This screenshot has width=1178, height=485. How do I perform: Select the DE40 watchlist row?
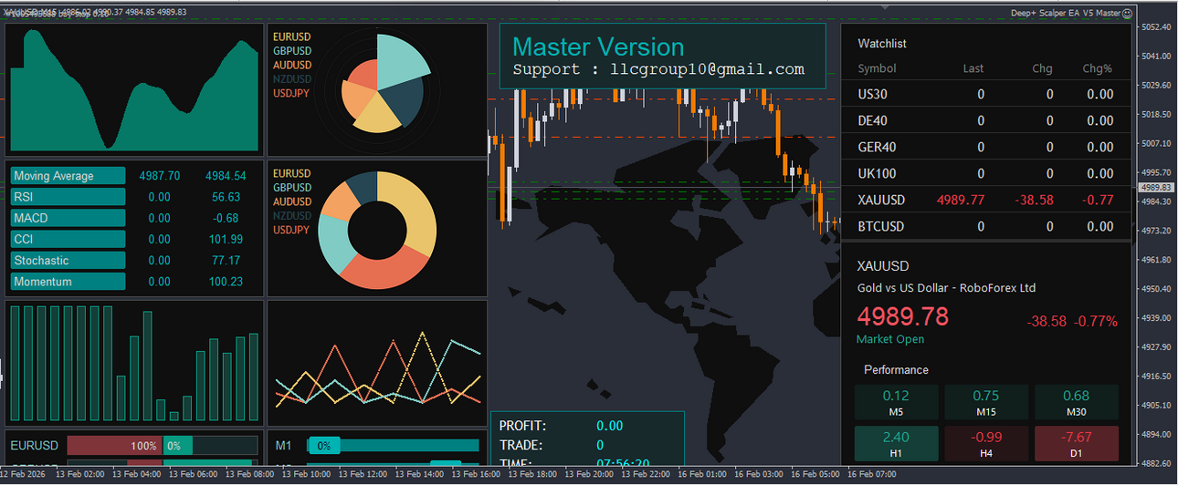tap(985, 120)
